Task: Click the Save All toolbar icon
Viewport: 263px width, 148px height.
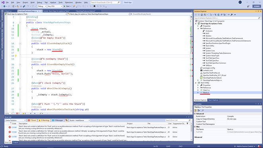Action: tap(24, 6)
